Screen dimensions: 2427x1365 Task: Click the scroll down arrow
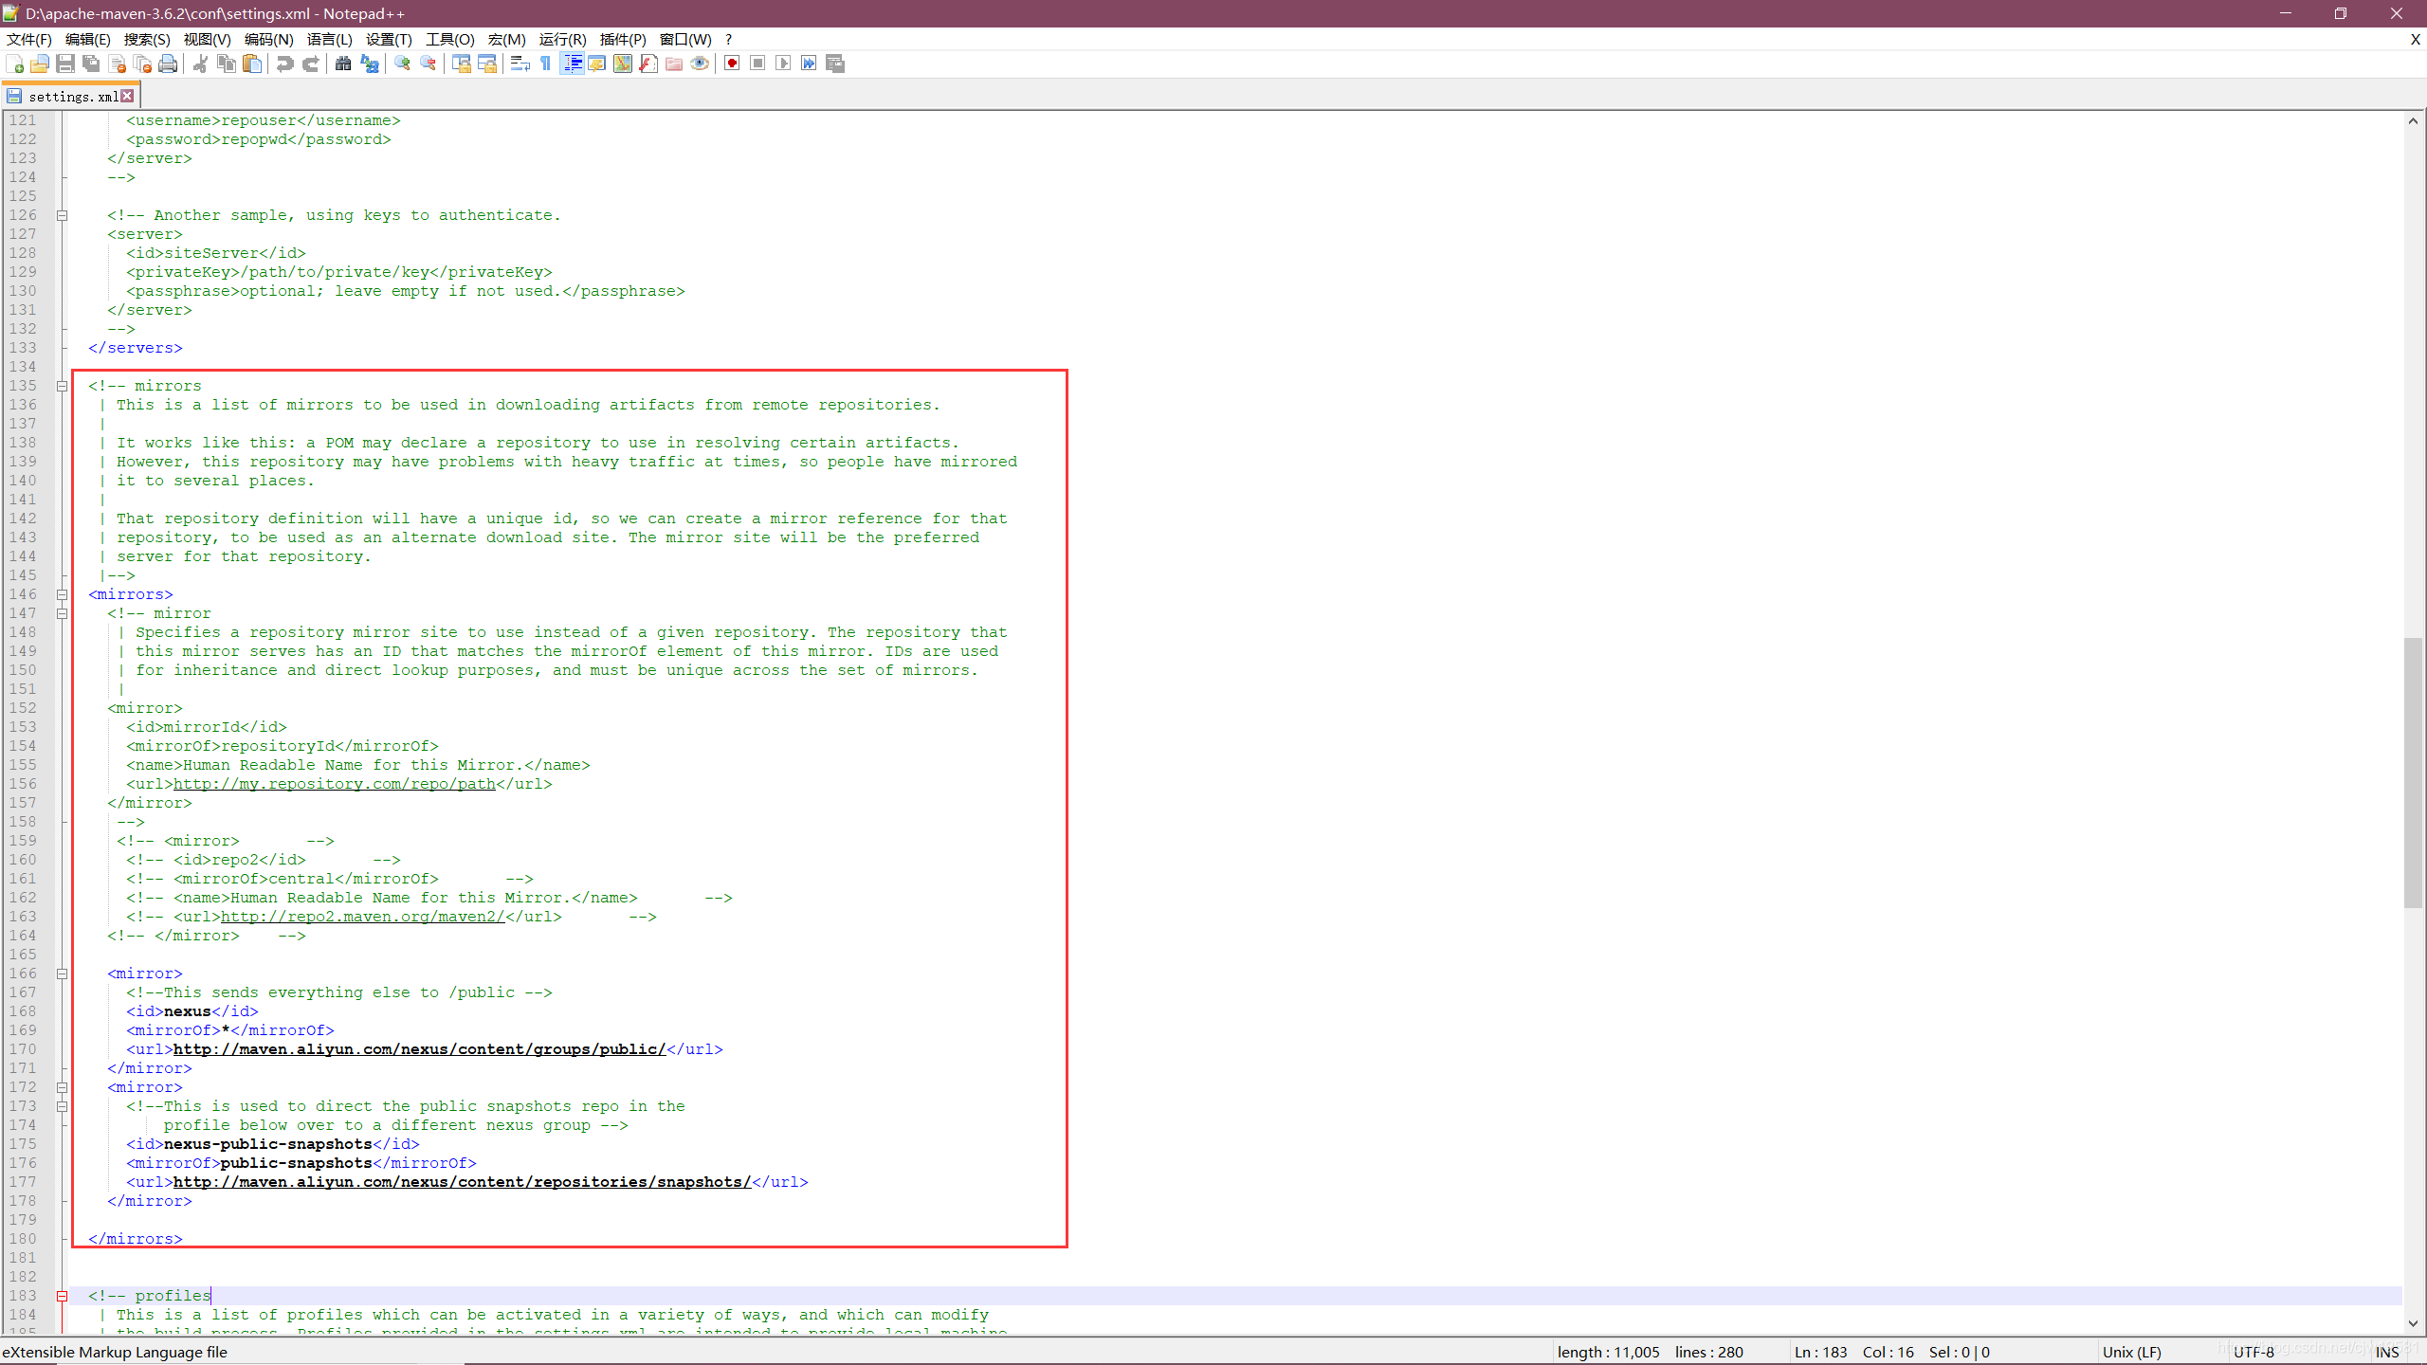[2414, 1323]
